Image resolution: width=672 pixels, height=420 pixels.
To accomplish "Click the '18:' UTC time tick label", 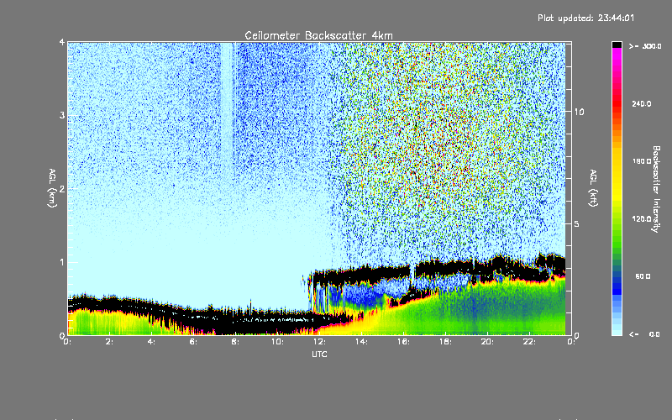I will 445,342.
